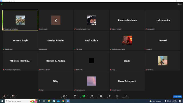Open Google Chrome from the taskbar
Screen dimensions: 183x103
(x=63, y=101)
